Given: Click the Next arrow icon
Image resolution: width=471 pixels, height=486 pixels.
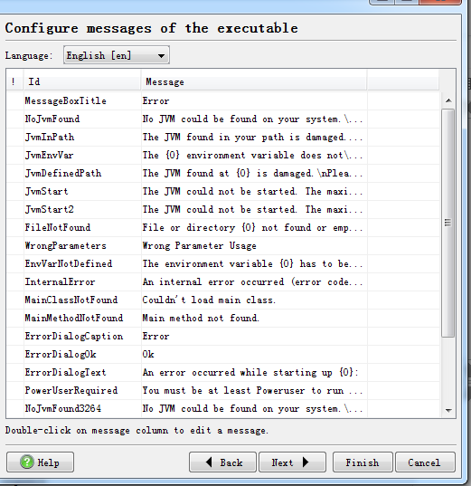Looking at the screenshot, I should pyautogui.click(x=306, y=462).
